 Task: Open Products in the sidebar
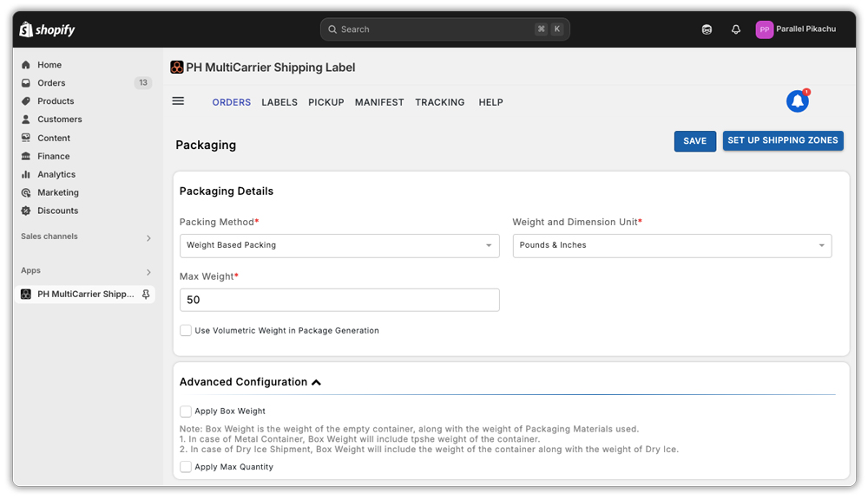click(56, 101)
